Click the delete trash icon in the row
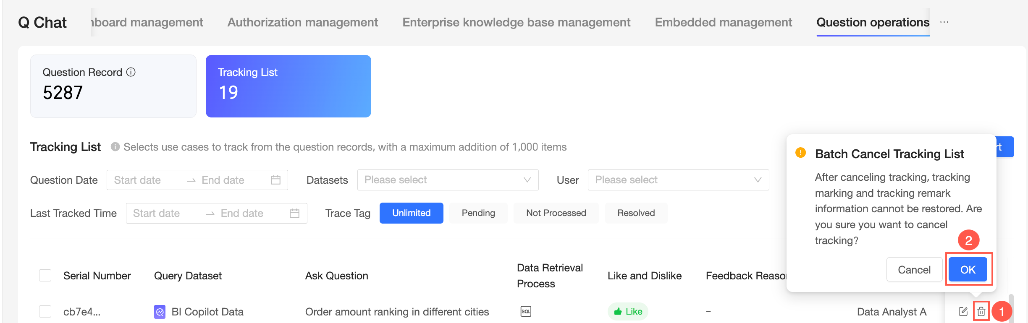1028x323 pixels. pos(981,312)
